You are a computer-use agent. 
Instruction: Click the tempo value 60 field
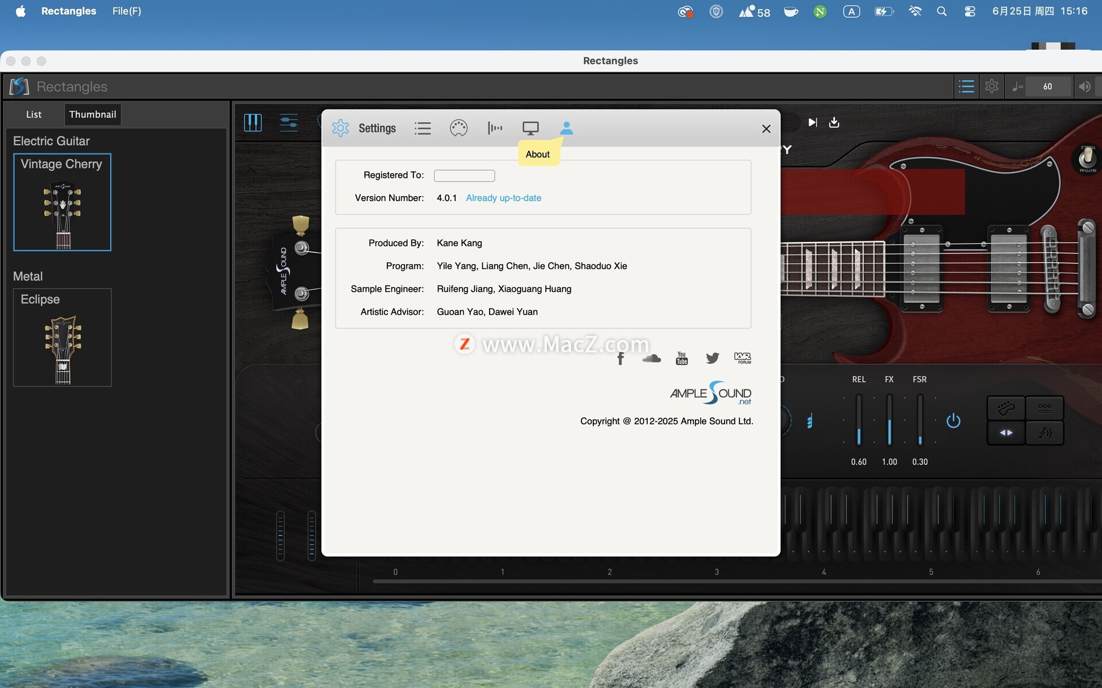(1047, 87)
